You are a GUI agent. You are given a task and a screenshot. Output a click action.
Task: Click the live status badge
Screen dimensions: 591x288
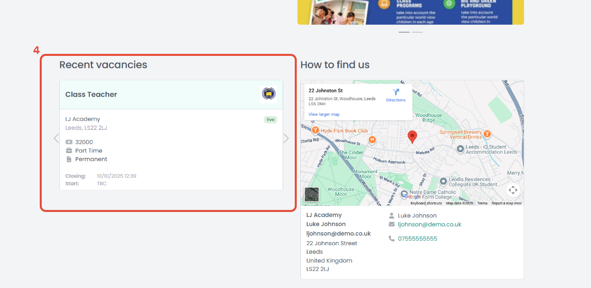tap(271, 120)
